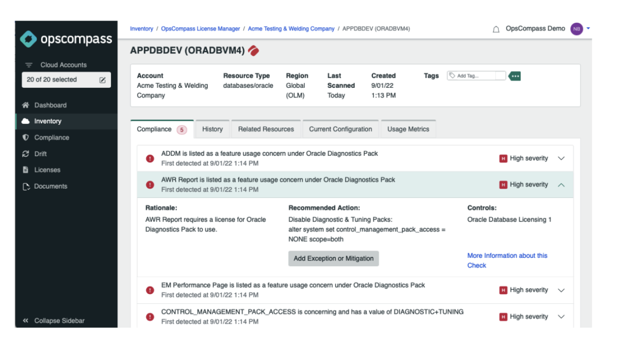617x354 pixels.
Task: Select the Related Resources tab
Action: [266, 129]
